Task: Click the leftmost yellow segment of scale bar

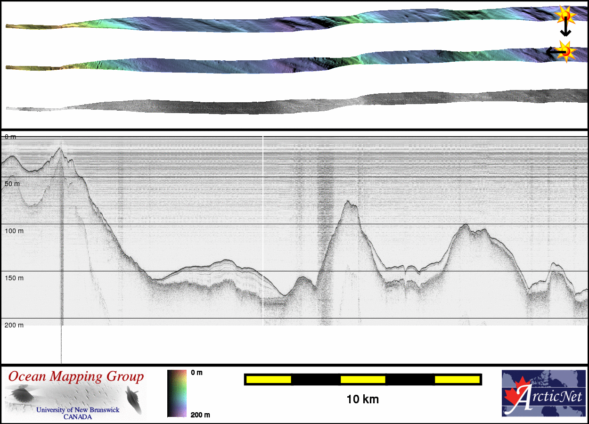Action: pyautogui.click(x=268, y=379)
